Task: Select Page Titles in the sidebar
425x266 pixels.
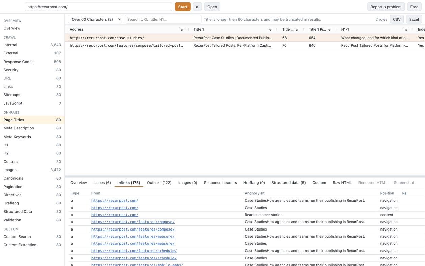Action: [x=32, y=120]
